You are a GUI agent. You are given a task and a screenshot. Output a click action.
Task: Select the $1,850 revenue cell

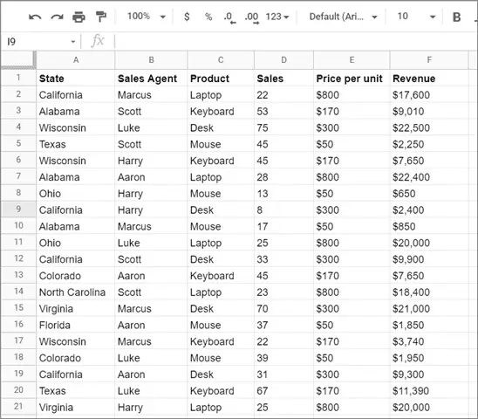click(429, 325)
